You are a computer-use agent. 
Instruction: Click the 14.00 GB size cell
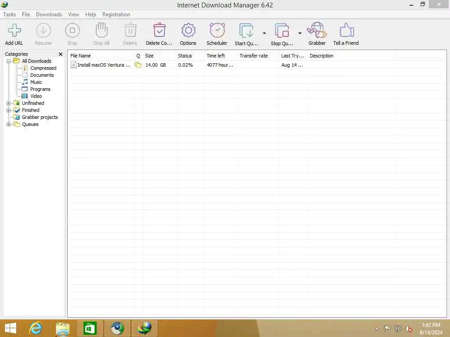pos(156,65)
